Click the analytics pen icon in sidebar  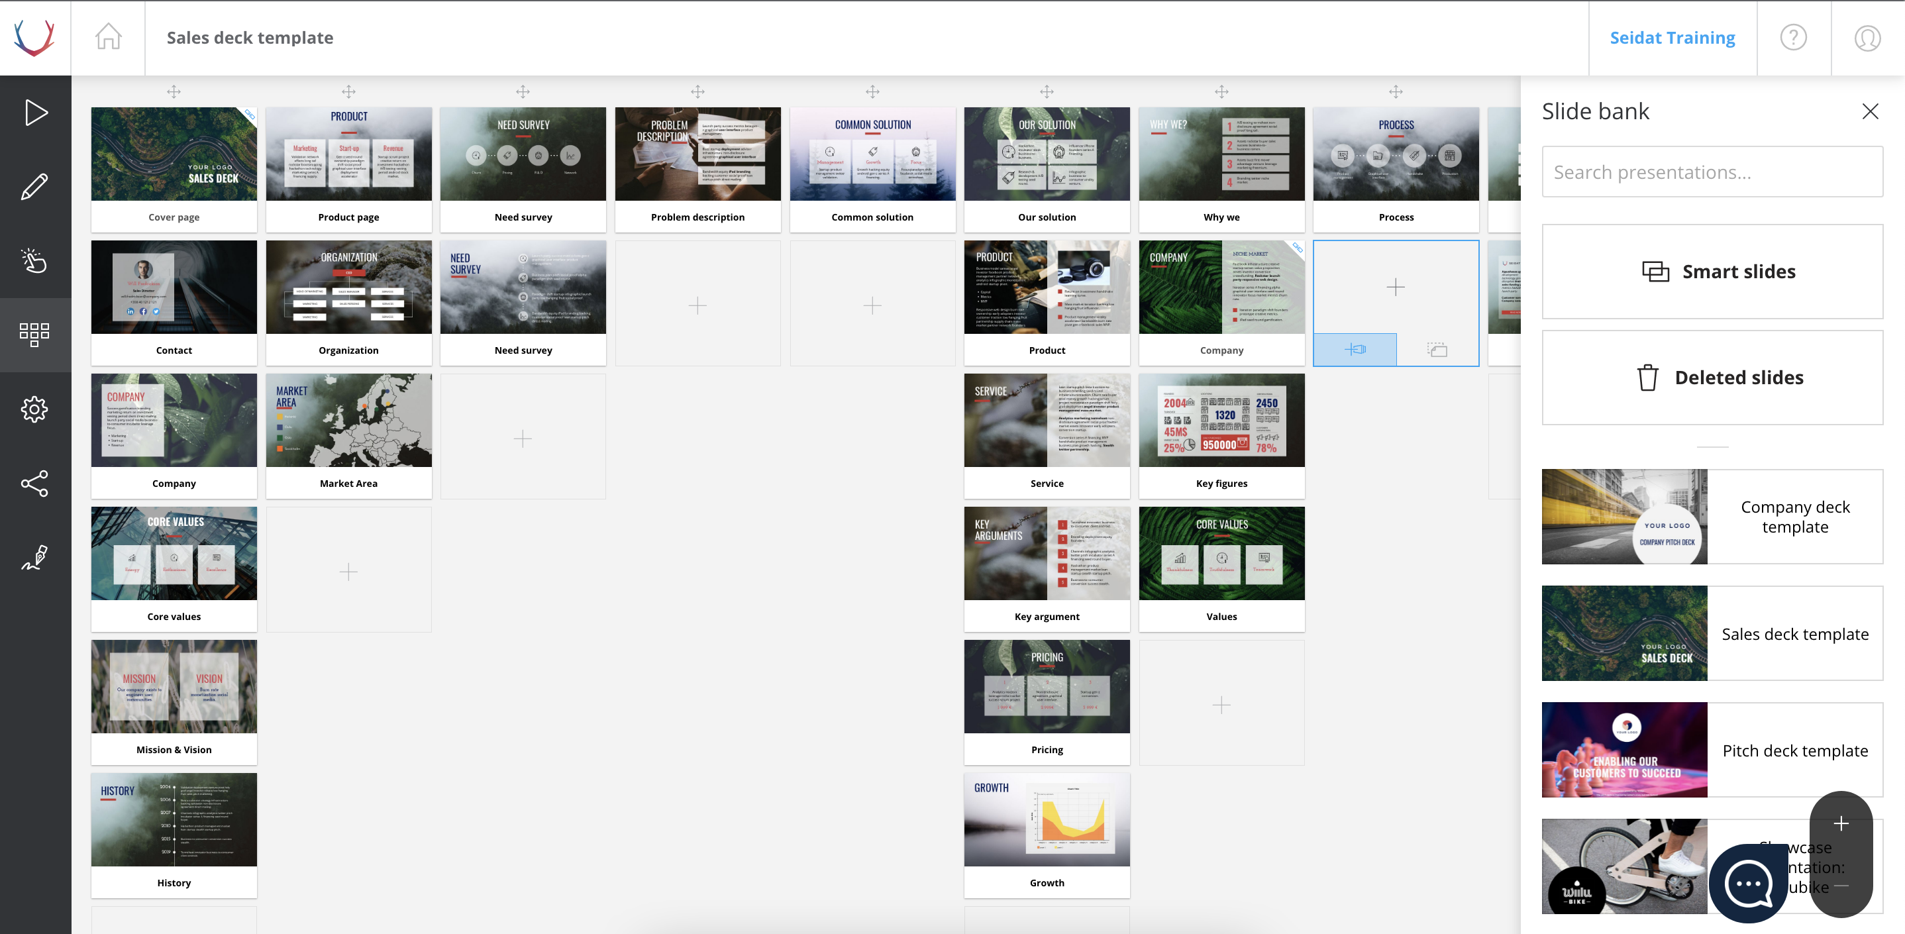(34, 557)
